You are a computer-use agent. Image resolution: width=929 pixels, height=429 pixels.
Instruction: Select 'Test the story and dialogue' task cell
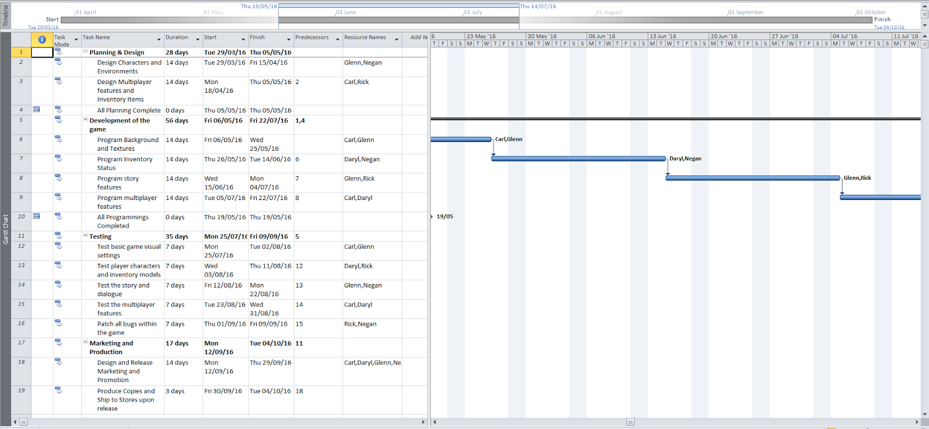click(x=123, y=289)
